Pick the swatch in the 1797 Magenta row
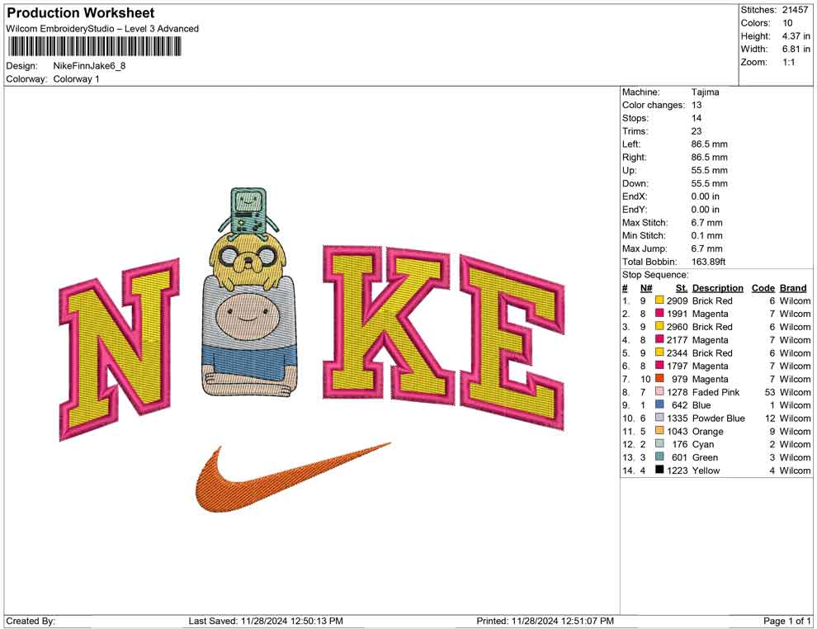Viewport: 817px width, 629px height. (659, 366)
